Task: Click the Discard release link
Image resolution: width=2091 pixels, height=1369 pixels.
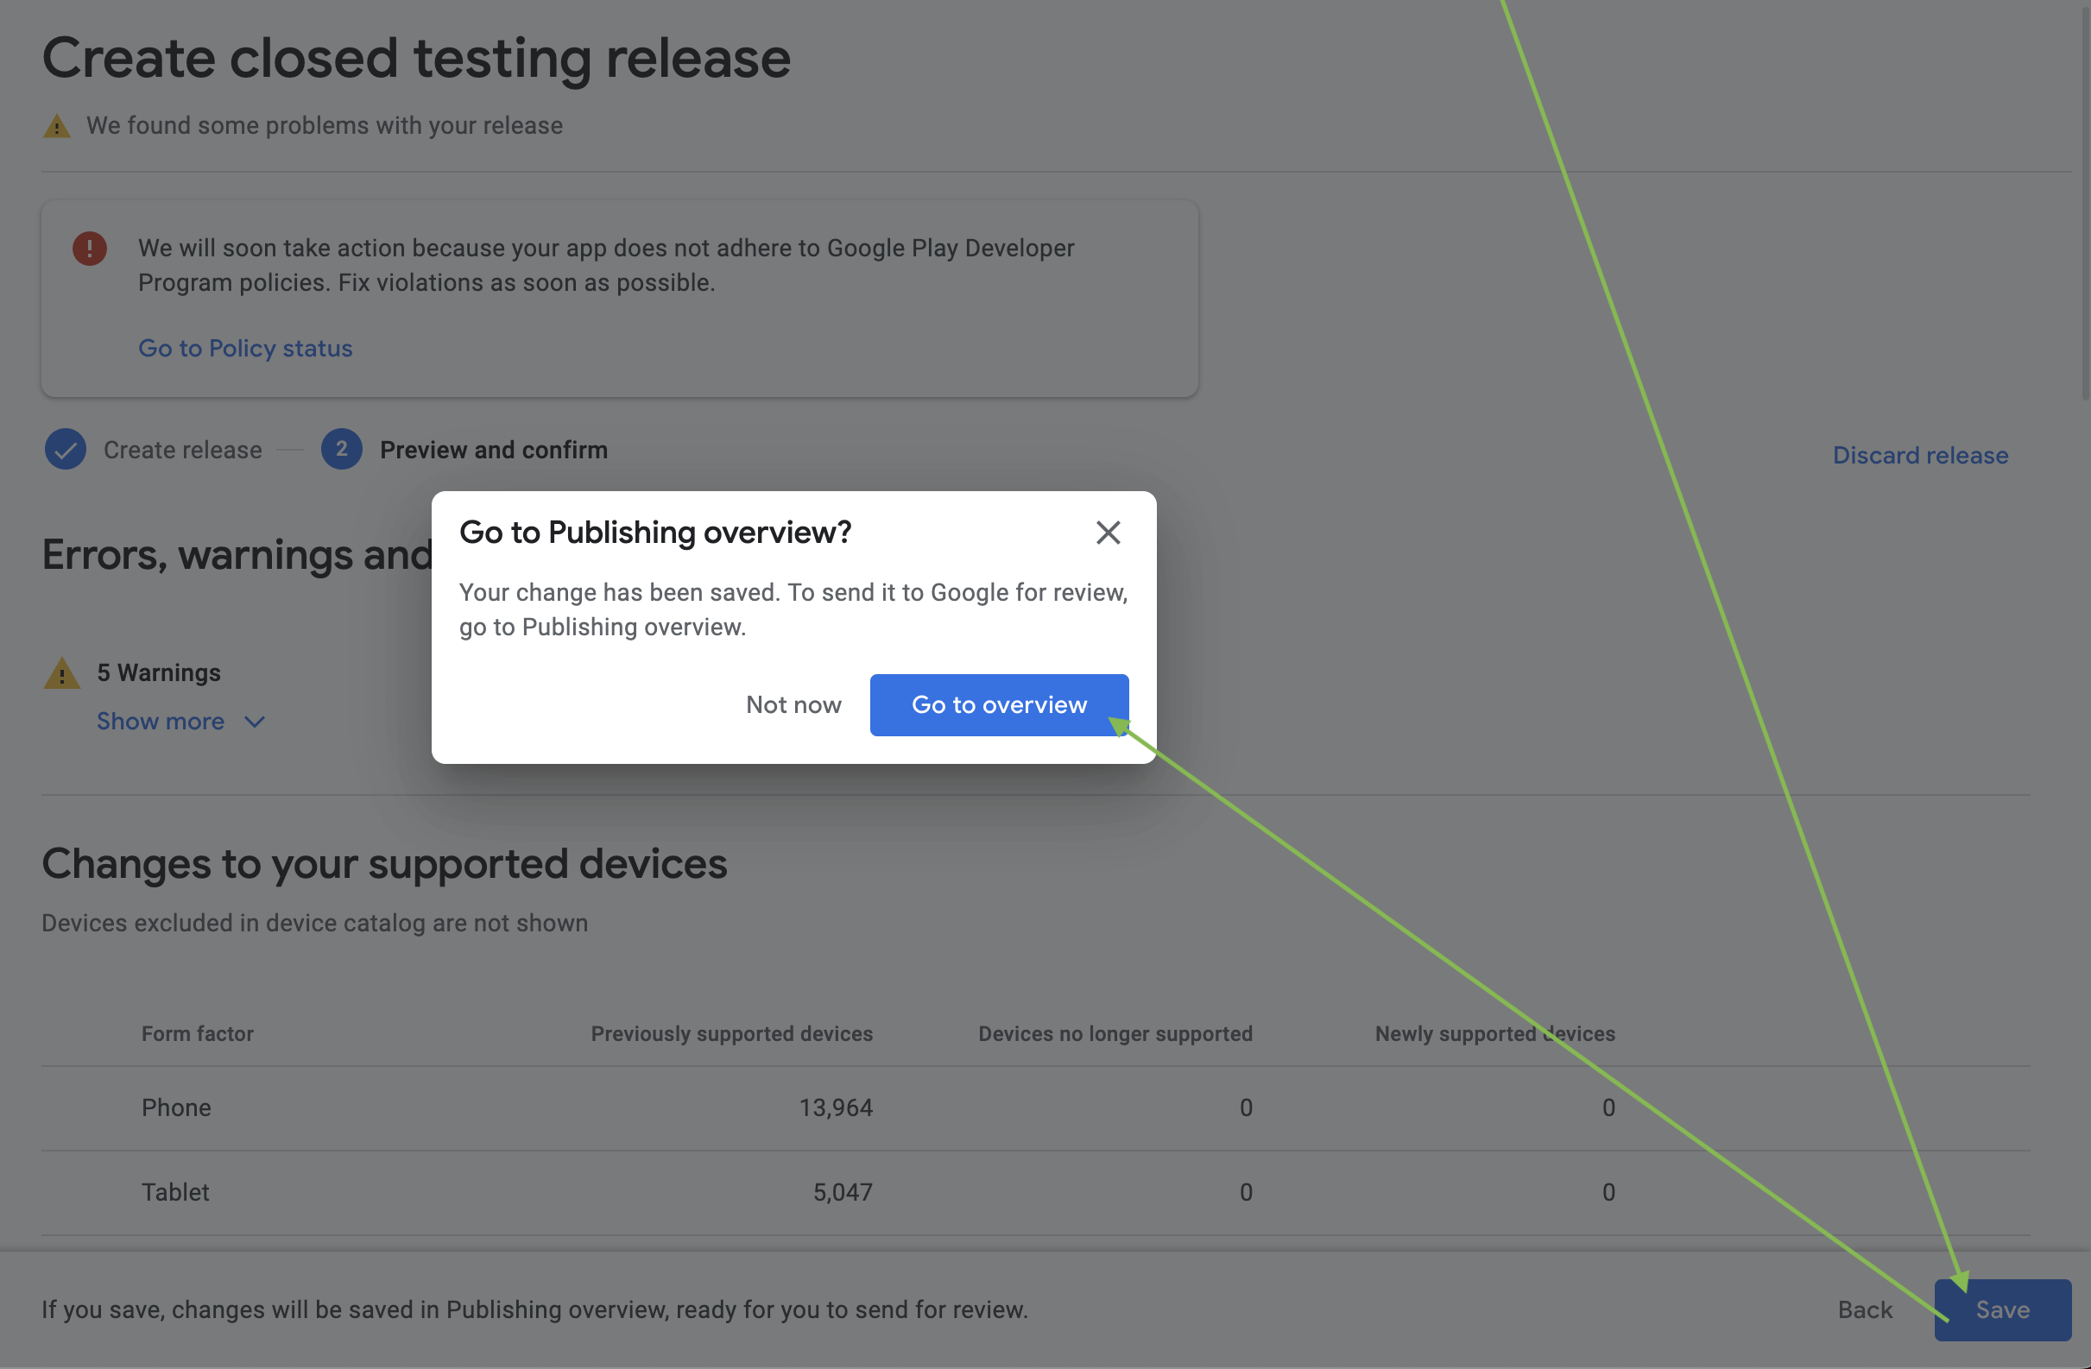Action: point(1920,455)
